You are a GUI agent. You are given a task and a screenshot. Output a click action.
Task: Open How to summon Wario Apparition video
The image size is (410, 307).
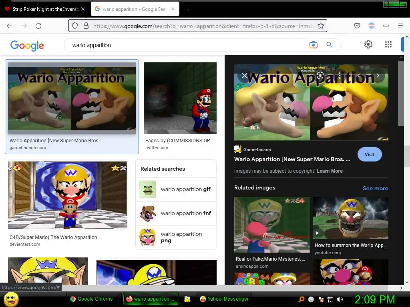351,218
